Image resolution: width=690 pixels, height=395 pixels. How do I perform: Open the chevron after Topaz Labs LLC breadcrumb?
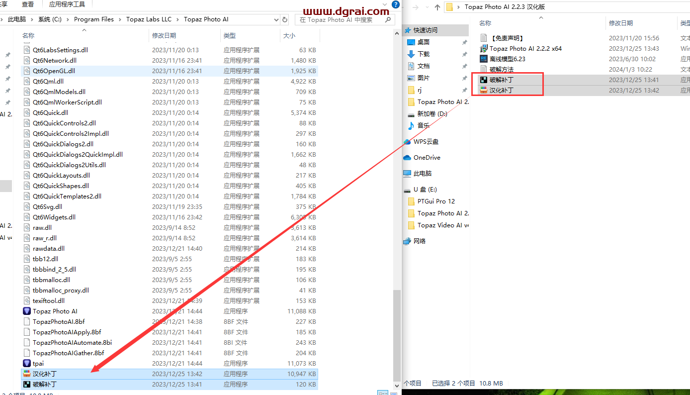[x=178, y=19]
